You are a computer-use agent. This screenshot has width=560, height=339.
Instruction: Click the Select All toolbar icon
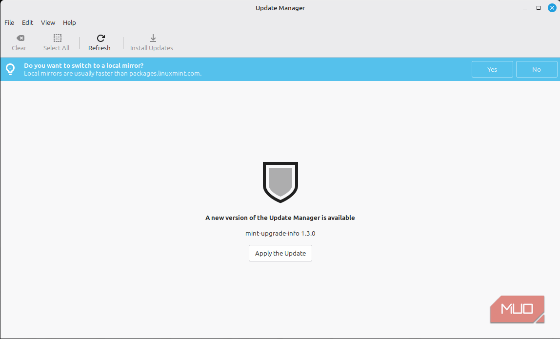(58, 38)
